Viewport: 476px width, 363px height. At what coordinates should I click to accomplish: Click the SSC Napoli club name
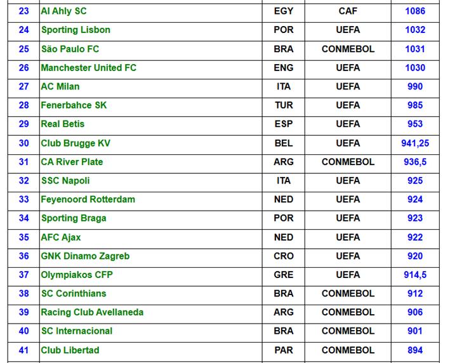pos(65,180)
